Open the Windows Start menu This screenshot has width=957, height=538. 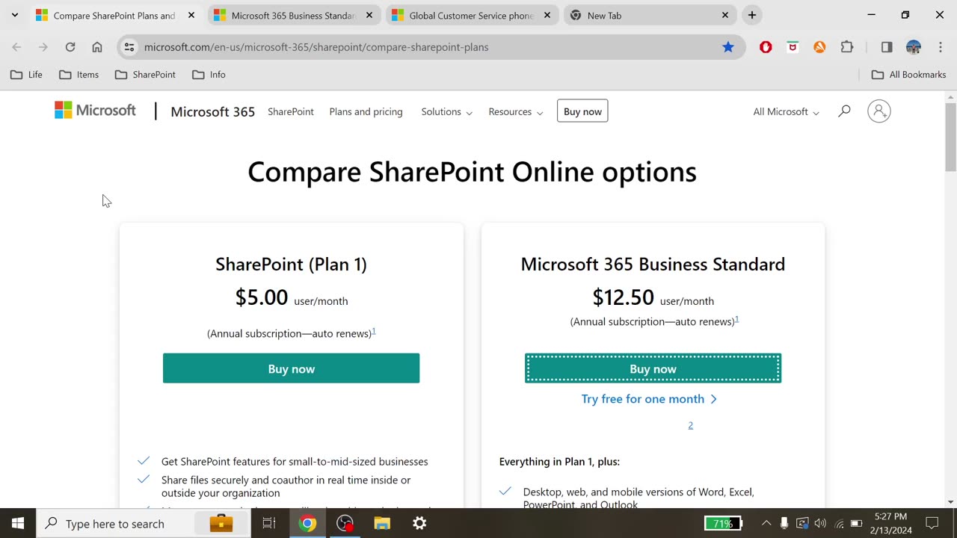[x=18, y=523]
